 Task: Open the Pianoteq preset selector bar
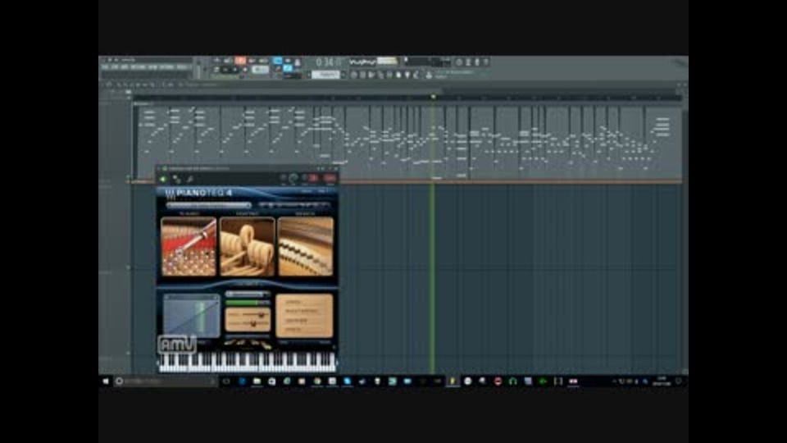209,205
